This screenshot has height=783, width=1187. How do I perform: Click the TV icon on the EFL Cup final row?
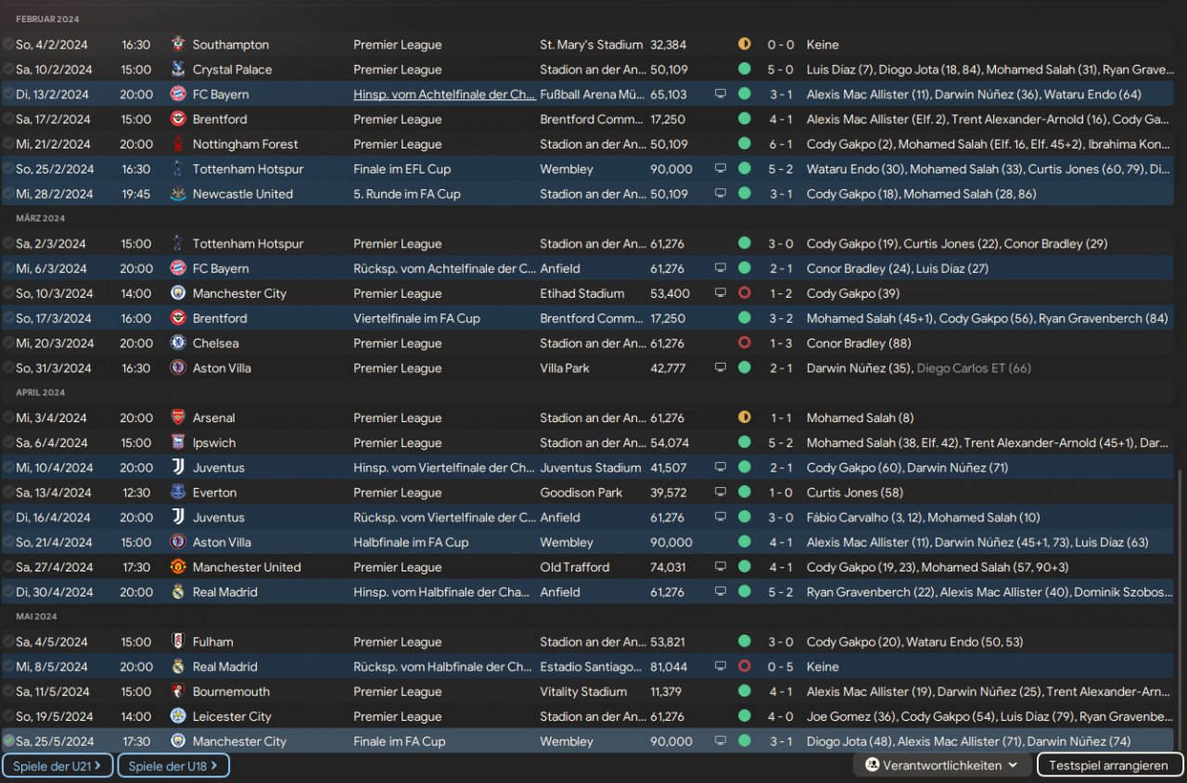tap(721, 169)
